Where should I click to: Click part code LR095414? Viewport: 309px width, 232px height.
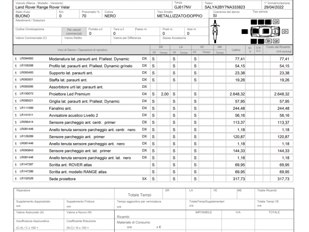click(27, 122)
